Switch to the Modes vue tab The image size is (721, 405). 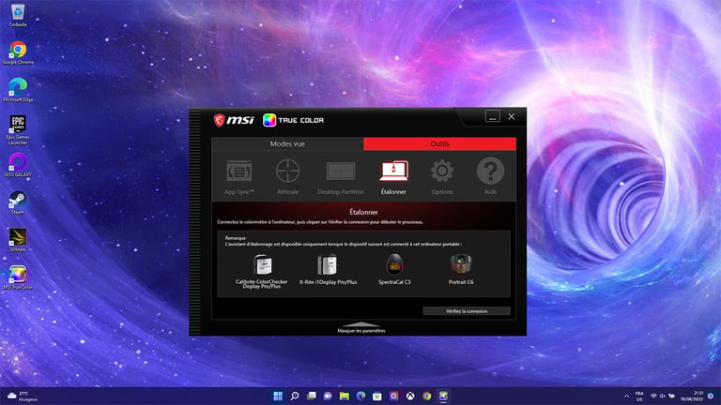pos(287,143)
